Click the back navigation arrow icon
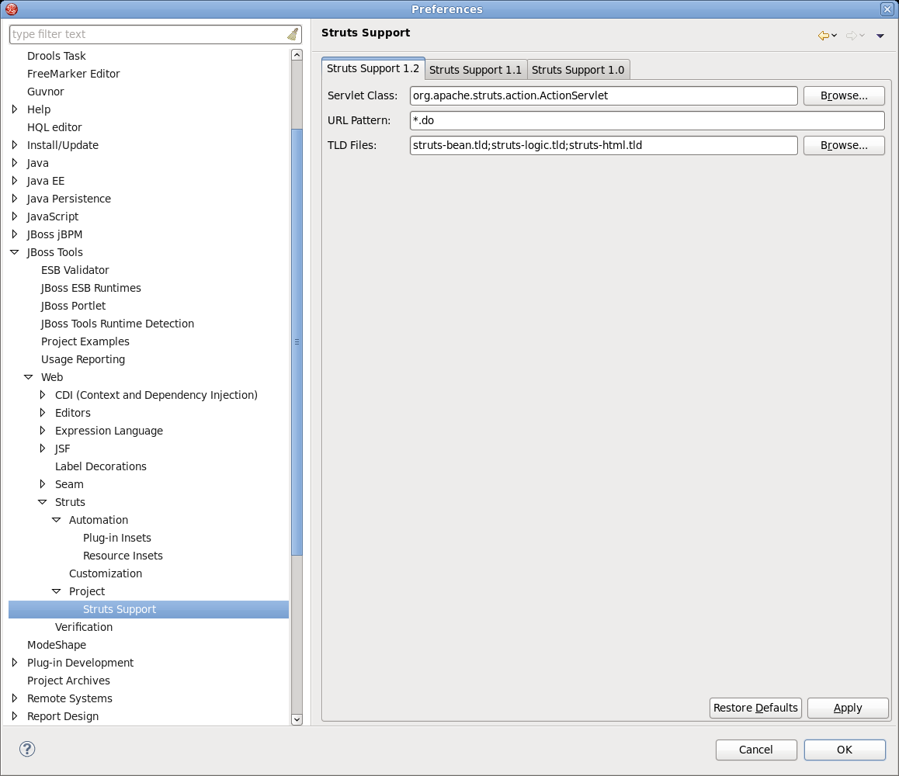The height and width of the screenshot is (776, 899). tap(823, 36)
